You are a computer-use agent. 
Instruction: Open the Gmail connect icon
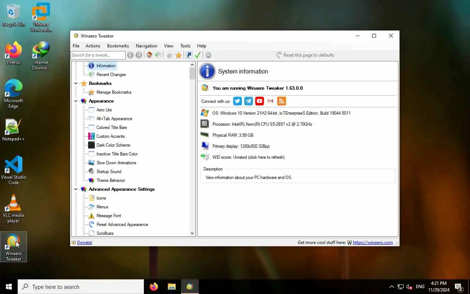[x=271, y=101]
